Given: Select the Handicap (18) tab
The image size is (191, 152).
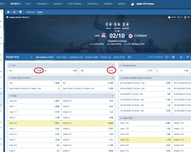Looking at the screenshot, I should [76, 57].
